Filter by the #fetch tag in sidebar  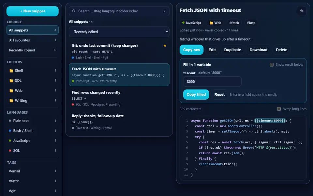pyautogui.click(x=33, y=181)
